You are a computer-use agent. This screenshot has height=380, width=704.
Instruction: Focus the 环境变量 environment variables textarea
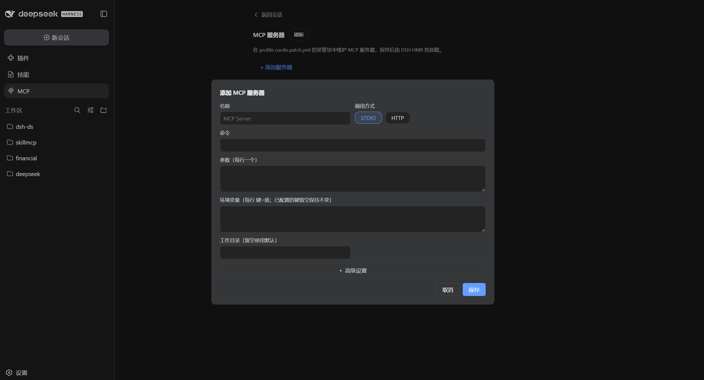pyautogui.click(x=353, y=219)
